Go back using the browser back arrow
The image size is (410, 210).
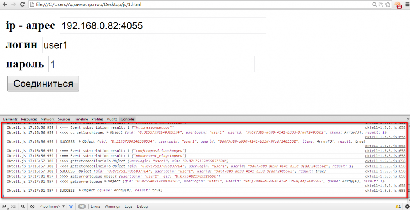coord(5,5)
